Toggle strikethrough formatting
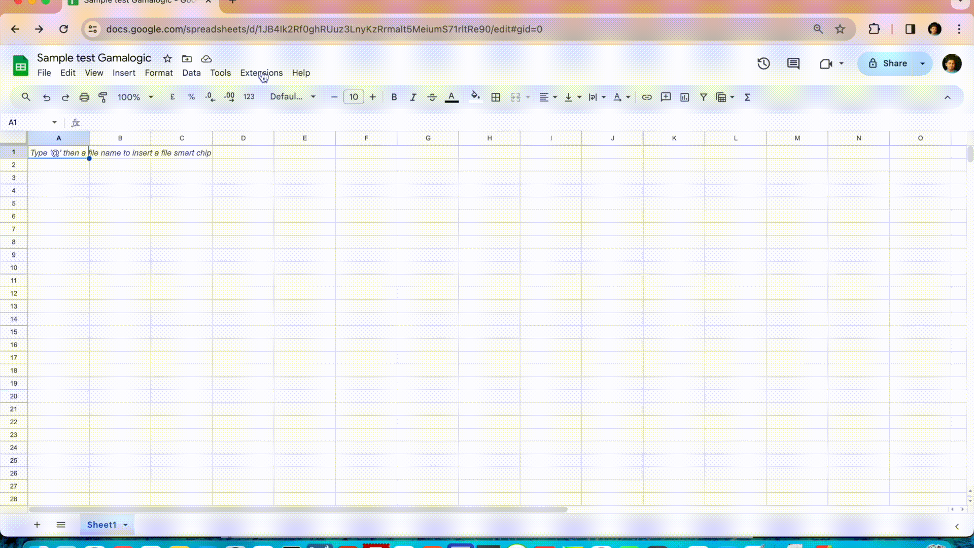Viewport: 974px width, 548px height. click(432, 97)
